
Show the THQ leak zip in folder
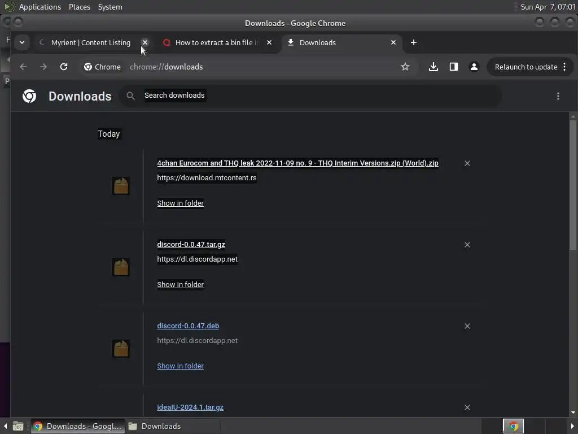coord(180,203)
